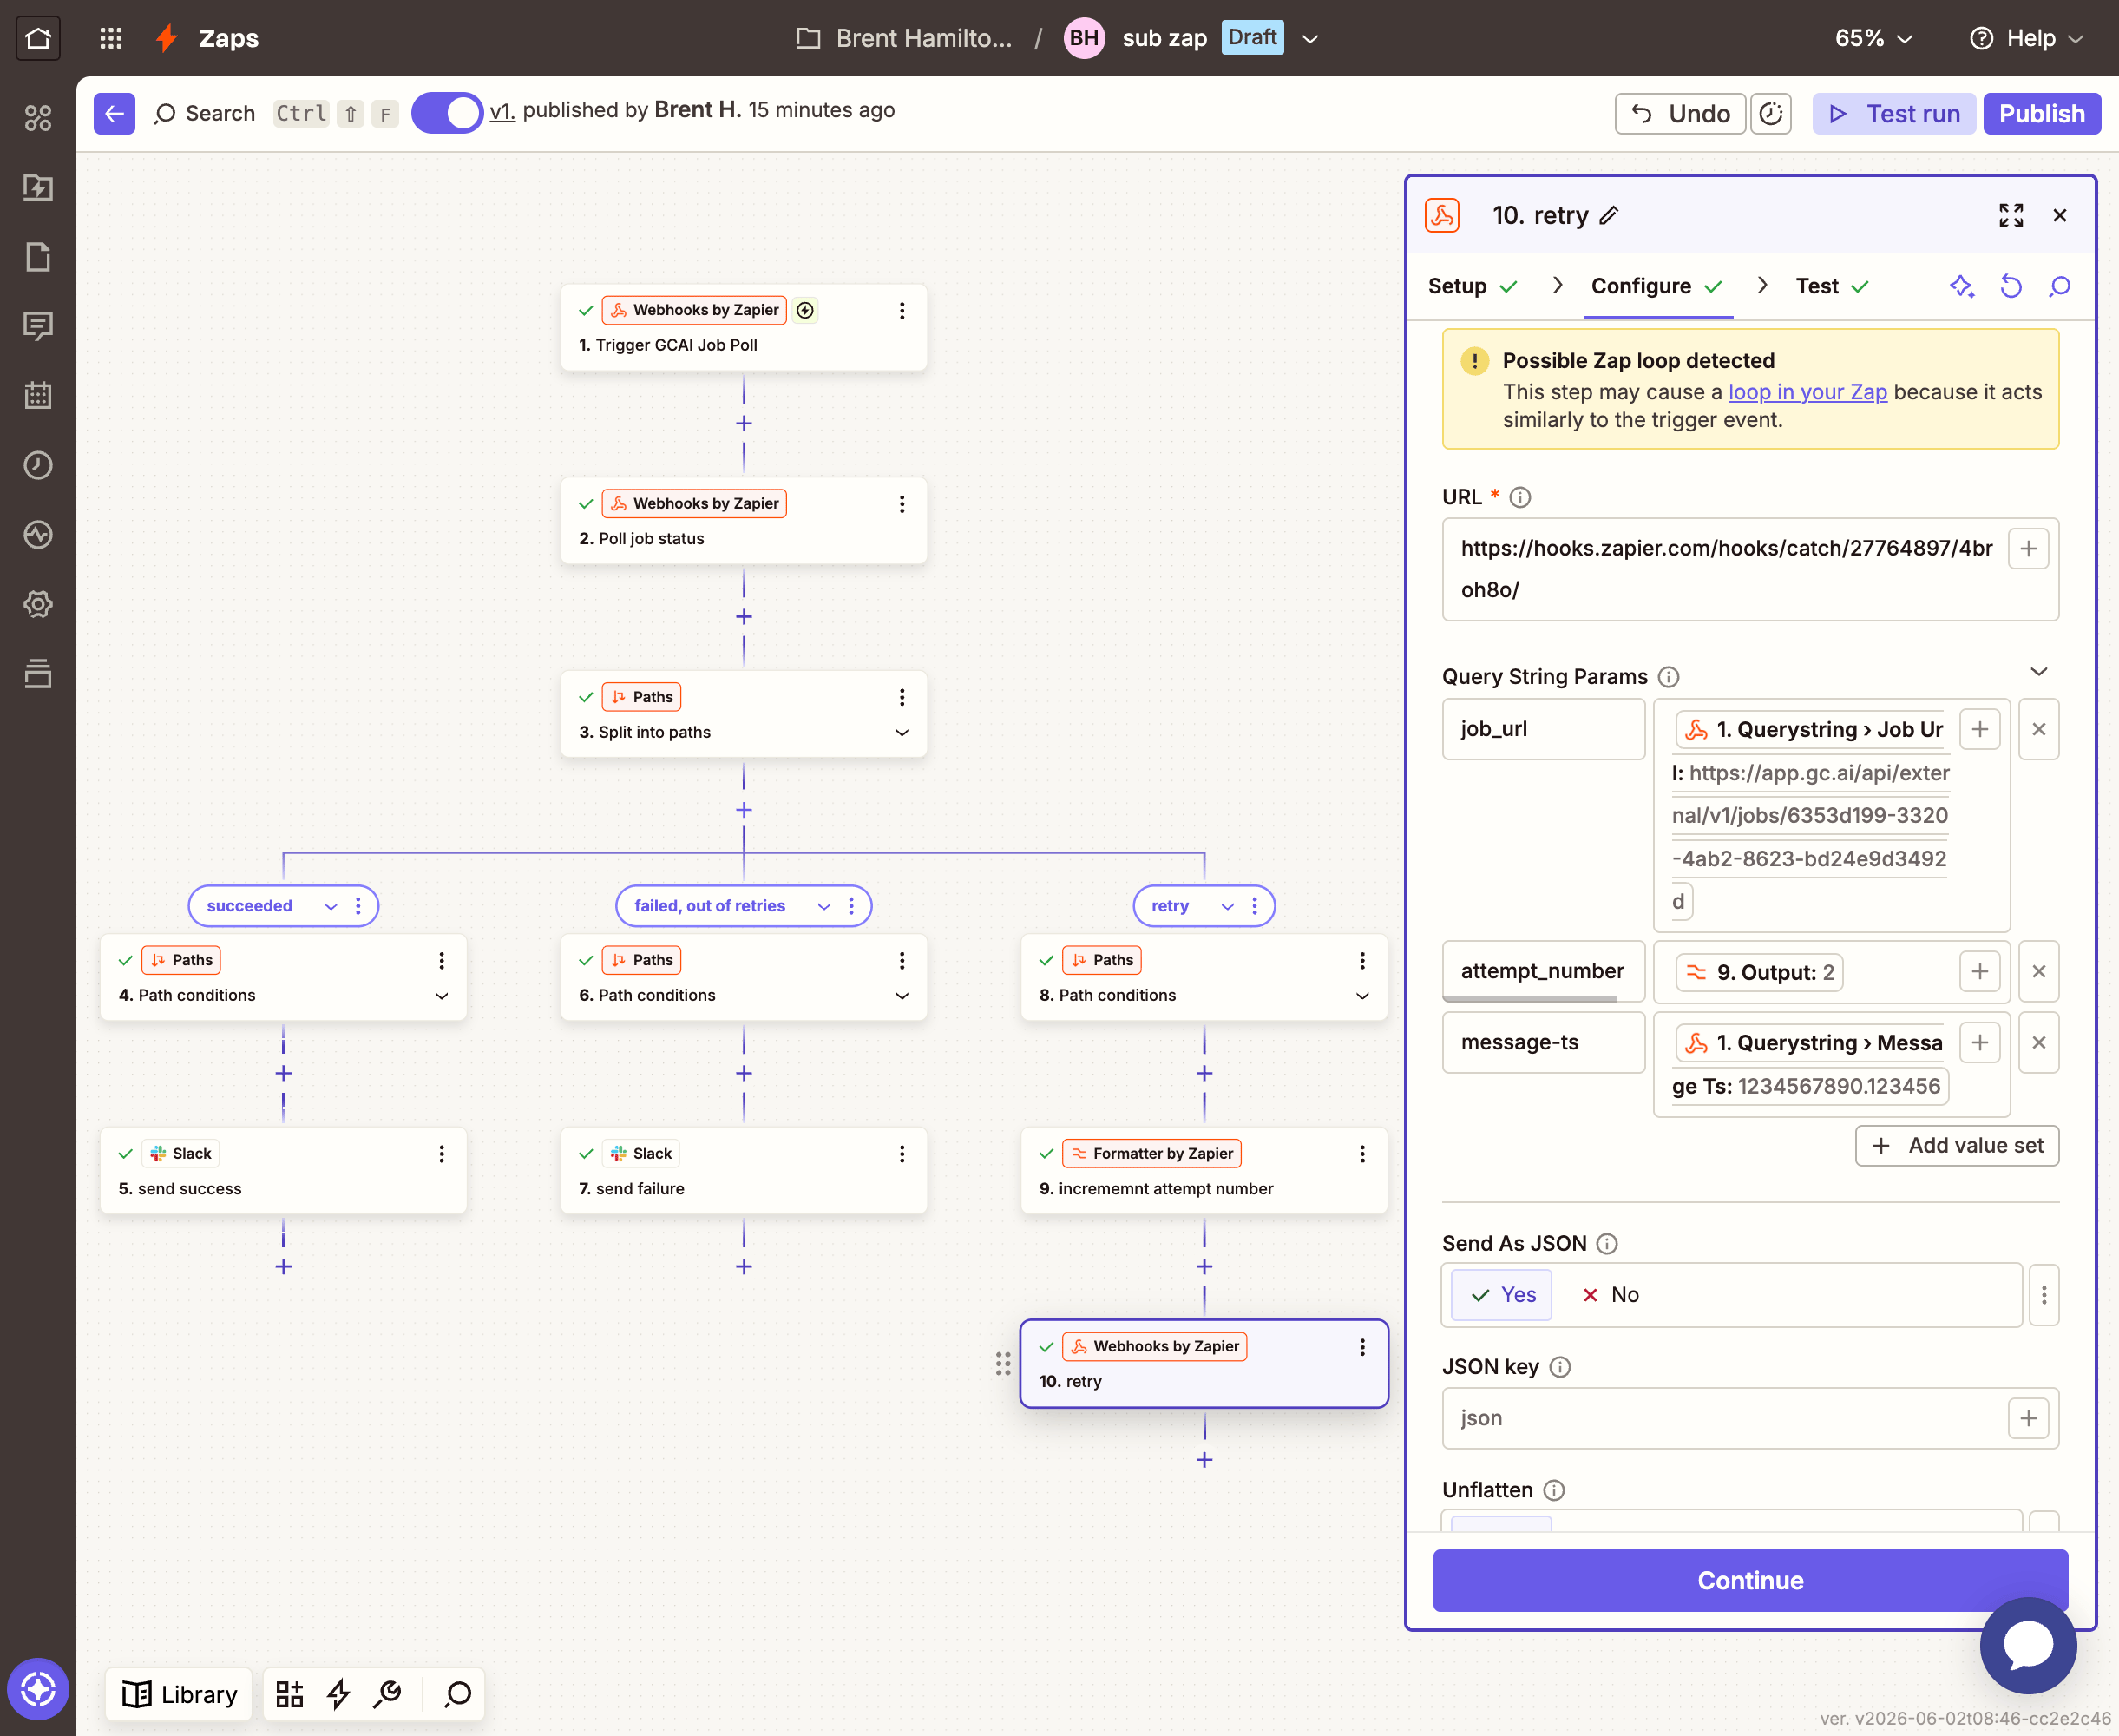Open the Zap runs sidebar icon with bolt
2119x1736 pixels.
click(x=38, y=188)
